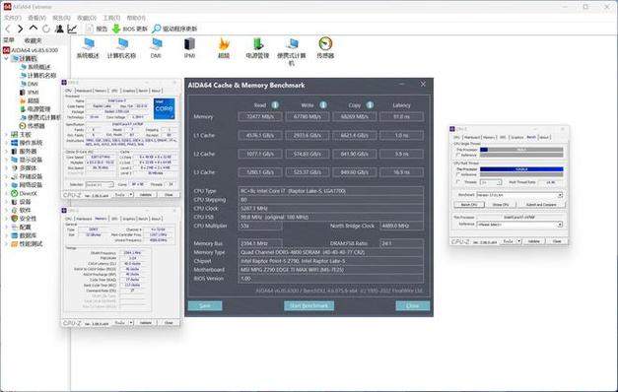Click Validate in the CPU-Z Bench window
Viewport: 618px width, 392px height.
coord(533,241)
